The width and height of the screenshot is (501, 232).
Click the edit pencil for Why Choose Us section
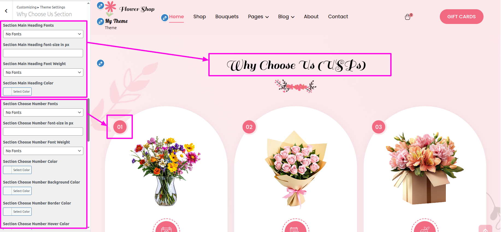tap(101, 63)
